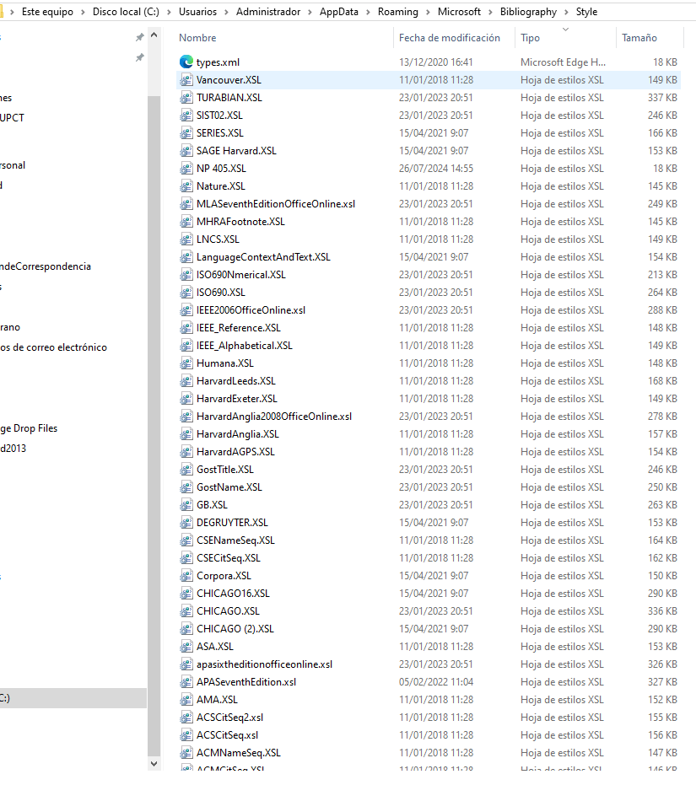Select the UPCT navigation pane item

pos(12,118)
